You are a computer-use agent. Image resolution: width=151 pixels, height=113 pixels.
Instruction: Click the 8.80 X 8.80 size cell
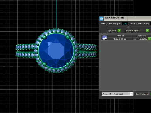(120, 39)
